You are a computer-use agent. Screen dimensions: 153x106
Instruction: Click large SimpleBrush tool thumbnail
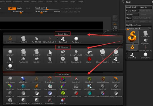pyautogui.click(x=132, y=37)
